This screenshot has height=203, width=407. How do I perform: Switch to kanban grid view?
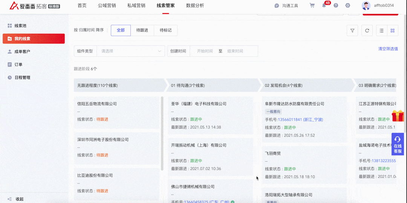tap(393, 30)
